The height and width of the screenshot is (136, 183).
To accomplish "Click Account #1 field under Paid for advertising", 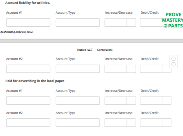I will point(28,100).
